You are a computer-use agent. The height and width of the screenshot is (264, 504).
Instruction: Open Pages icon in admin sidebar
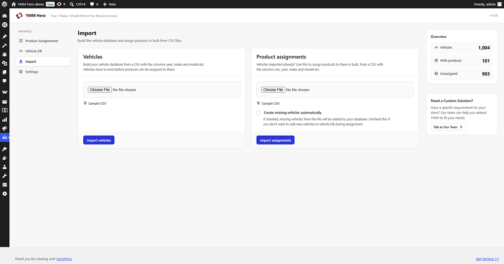click(x=5, y=72)
